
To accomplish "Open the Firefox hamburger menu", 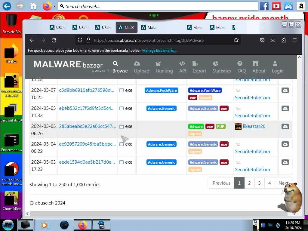I will [295, 40].
